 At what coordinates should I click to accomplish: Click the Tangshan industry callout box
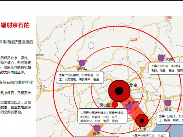170,118
